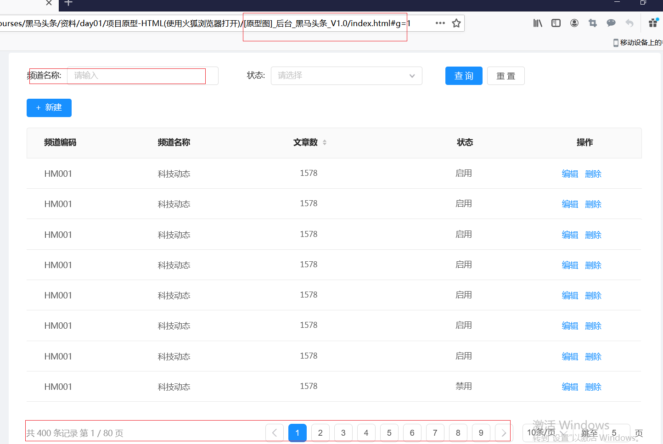Image resolution: width=663 pixels, height=444 pixels.
Task: Open the Firefox library icon
Action: tap(538, 23)
